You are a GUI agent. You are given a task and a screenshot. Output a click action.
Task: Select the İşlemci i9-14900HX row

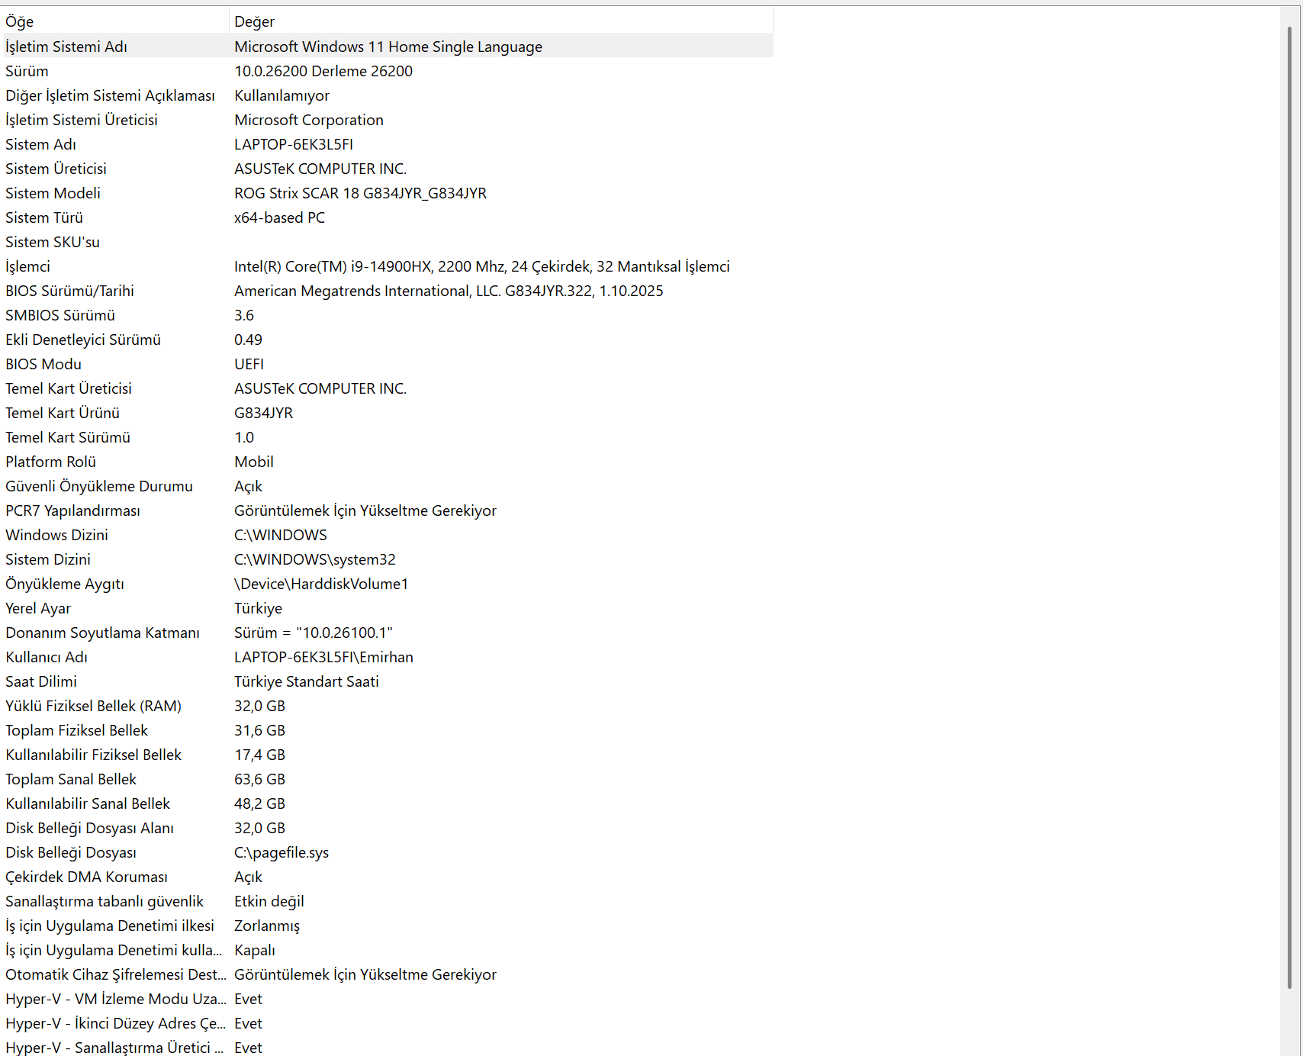click(388, 266)
